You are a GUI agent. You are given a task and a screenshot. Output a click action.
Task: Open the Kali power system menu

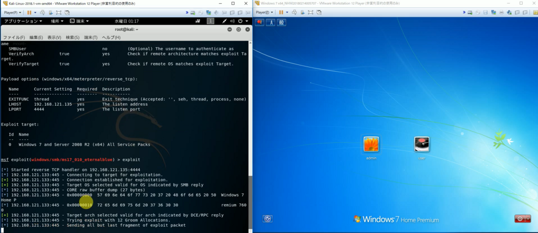[x=243, y=21]
